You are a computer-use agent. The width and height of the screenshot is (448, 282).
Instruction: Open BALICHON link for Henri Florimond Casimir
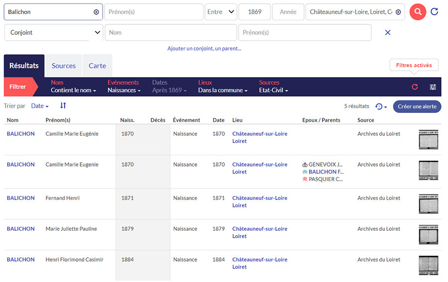(x=21, y=260)
